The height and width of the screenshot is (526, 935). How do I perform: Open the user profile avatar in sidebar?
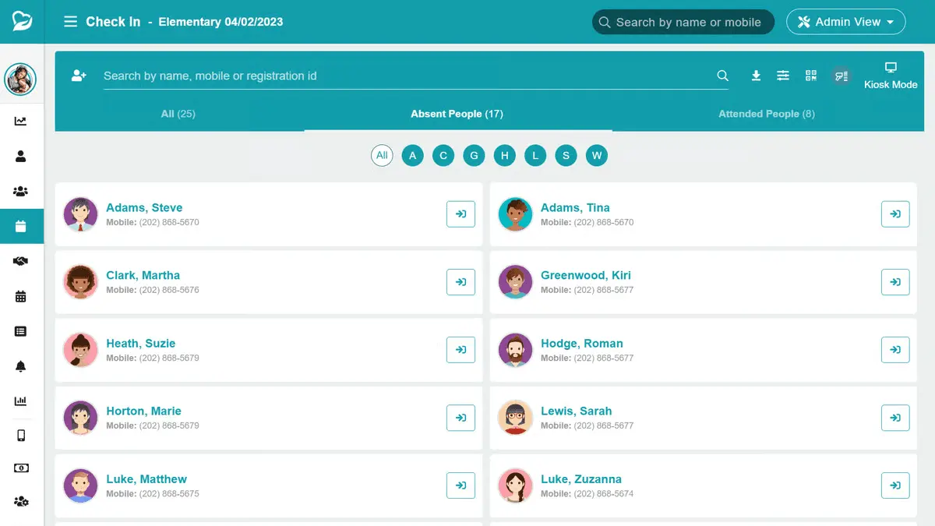[x=21, y=79]
